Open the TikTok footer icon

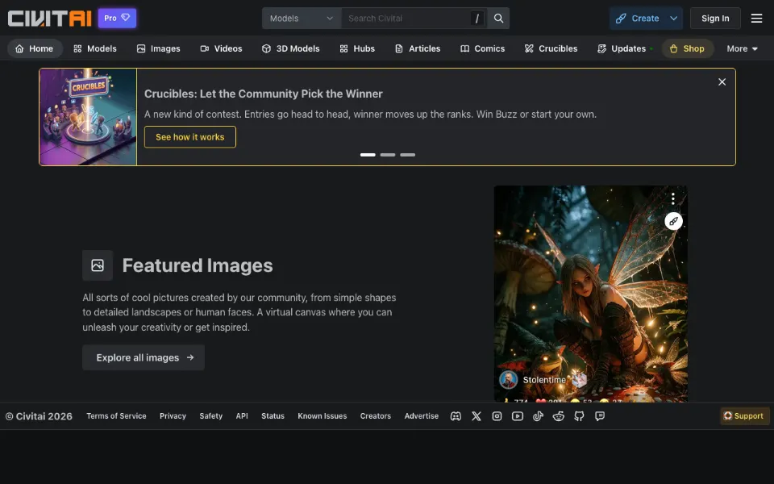(538, 416)
